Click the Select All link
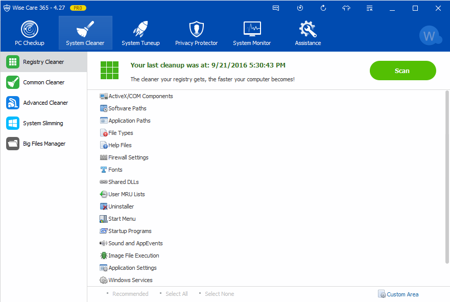450x302 pixels. click(x=177, y=294)
